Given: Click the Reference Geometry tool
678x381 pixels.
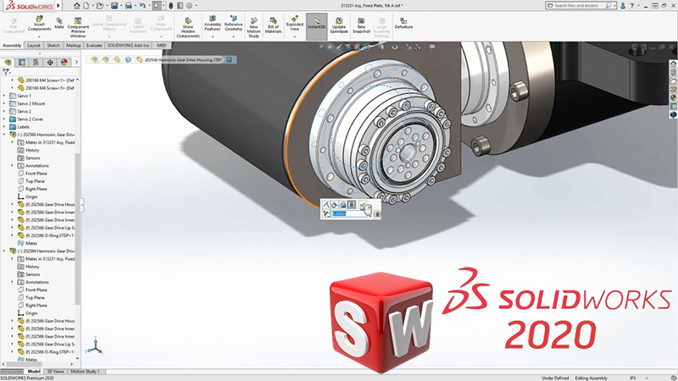Looking at the screenshot, I should (x=234, y=24).
